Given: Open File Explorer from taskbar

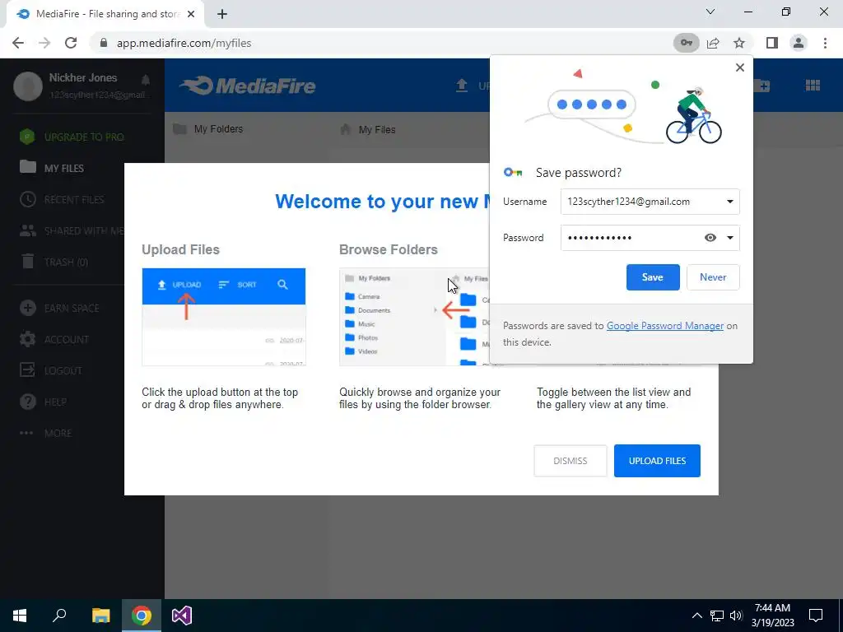Looking at the screenshot, I should pyautogui.click(x=100, y=616).
